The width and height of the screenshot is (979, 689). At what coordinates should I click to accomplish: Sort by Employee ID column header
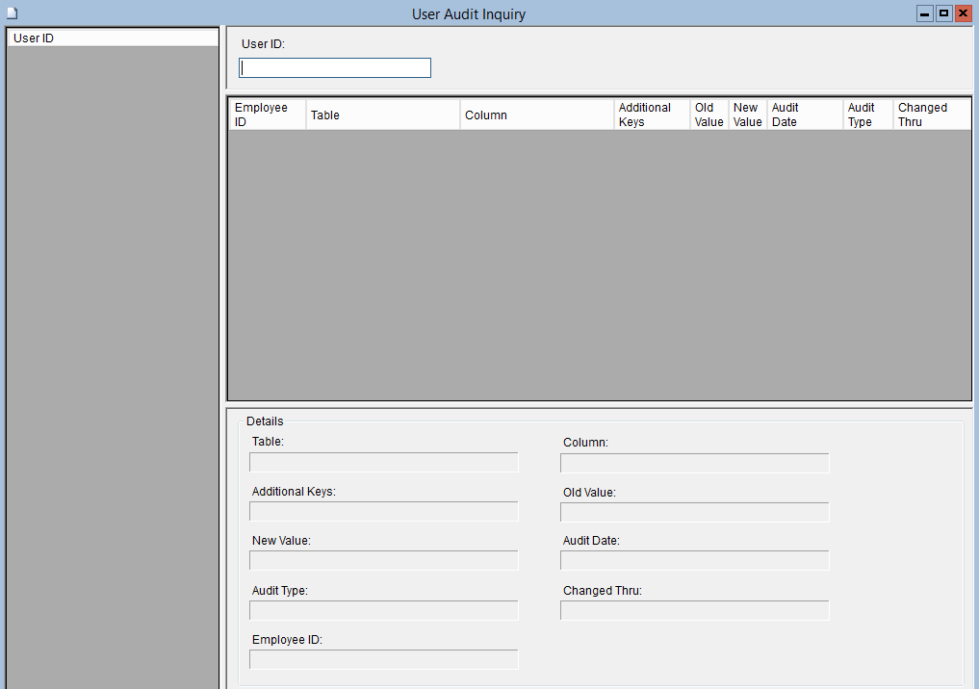click(267, 115)
